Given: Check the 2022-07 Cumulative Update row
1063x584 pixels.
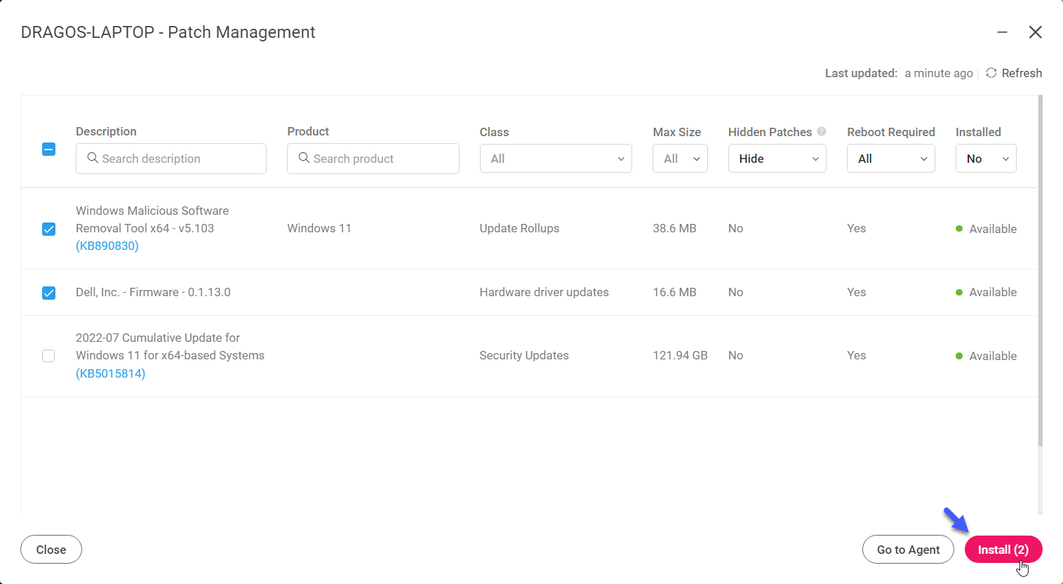Looking at the screenshot, I should pos(48,356).
